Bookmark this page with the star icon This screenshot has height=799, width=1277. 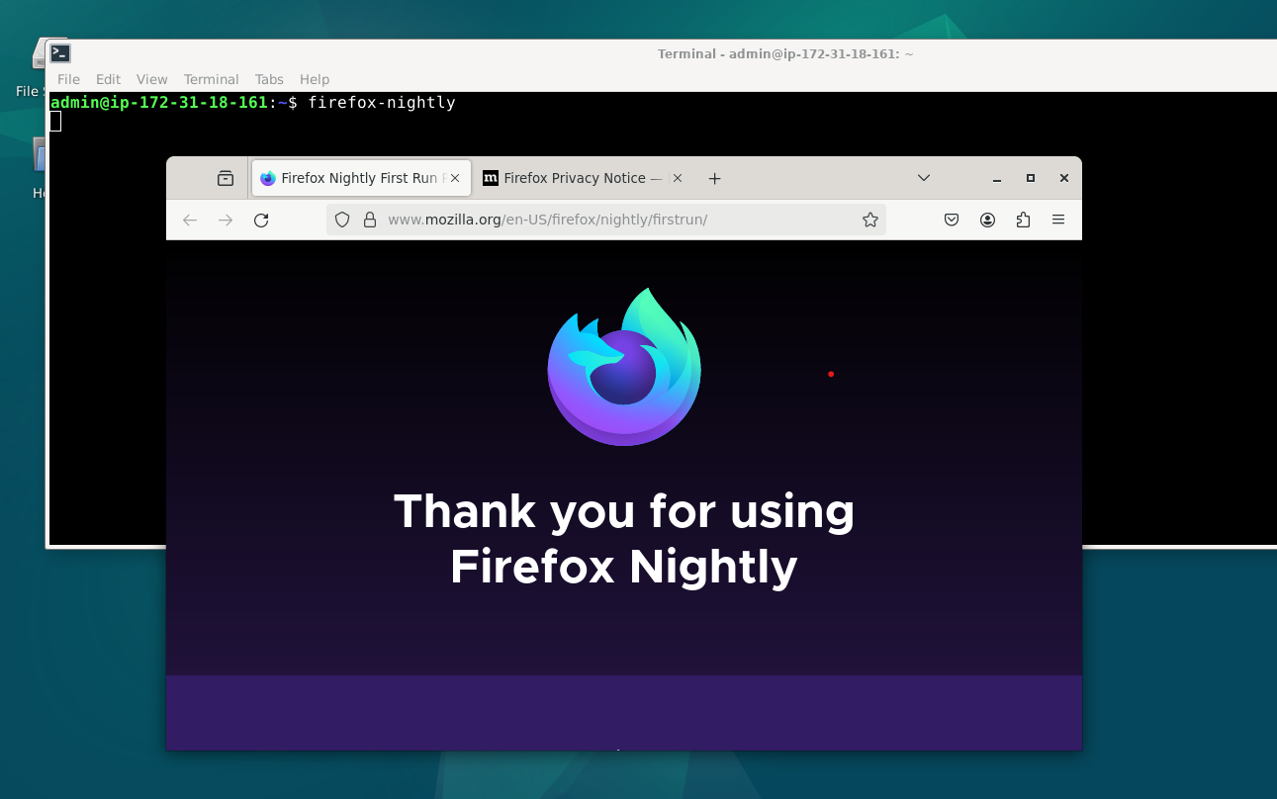click(x=870, y=220)
